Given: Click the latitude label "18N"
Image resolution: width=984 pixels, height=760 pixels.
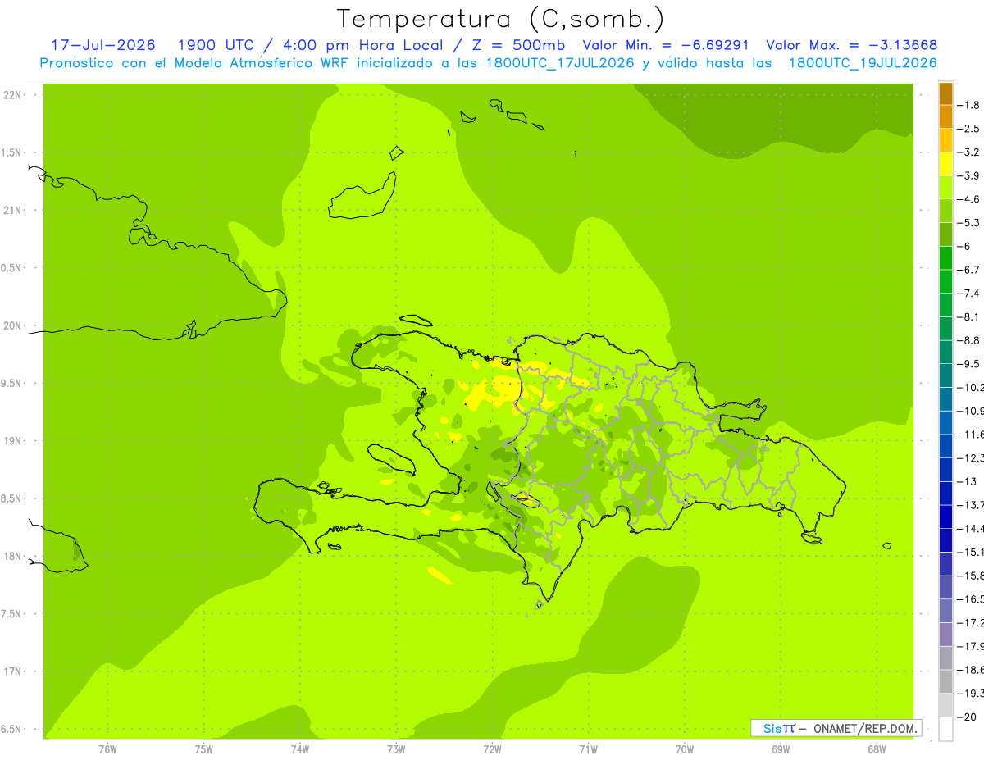Looking at the screenshot, I should coord(12,556).
